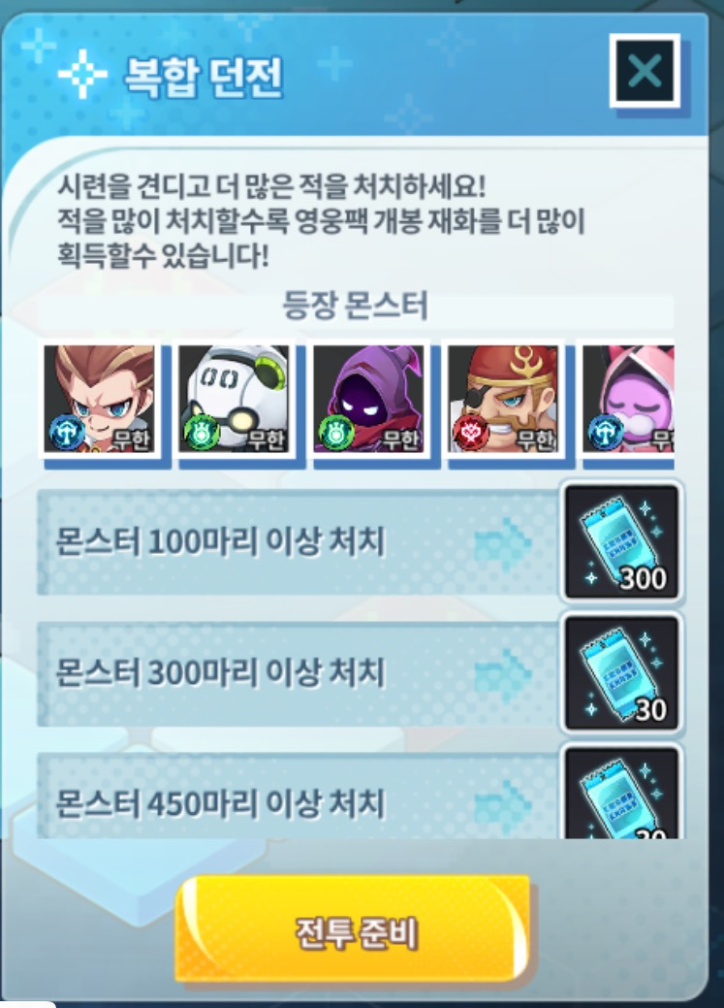Open the 300 ticket reward icon
Image resolution: width=724 pixels, height=1008 pixels.
622,542
